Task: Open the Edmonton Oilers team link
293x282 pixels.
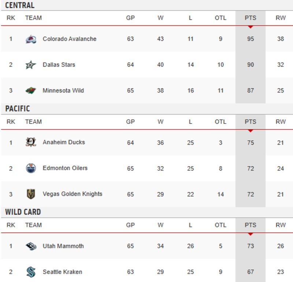Action: point(65,168)
